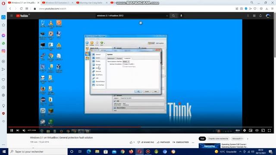The image size is (276, 155).
Task: Open the YouTube hamburger guide menu
Action: 12,15
